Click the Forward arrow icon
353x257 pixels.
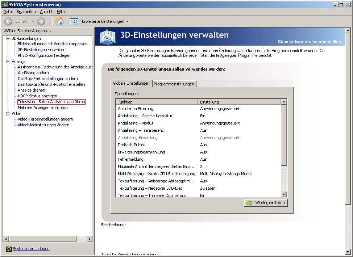(41, 21)
